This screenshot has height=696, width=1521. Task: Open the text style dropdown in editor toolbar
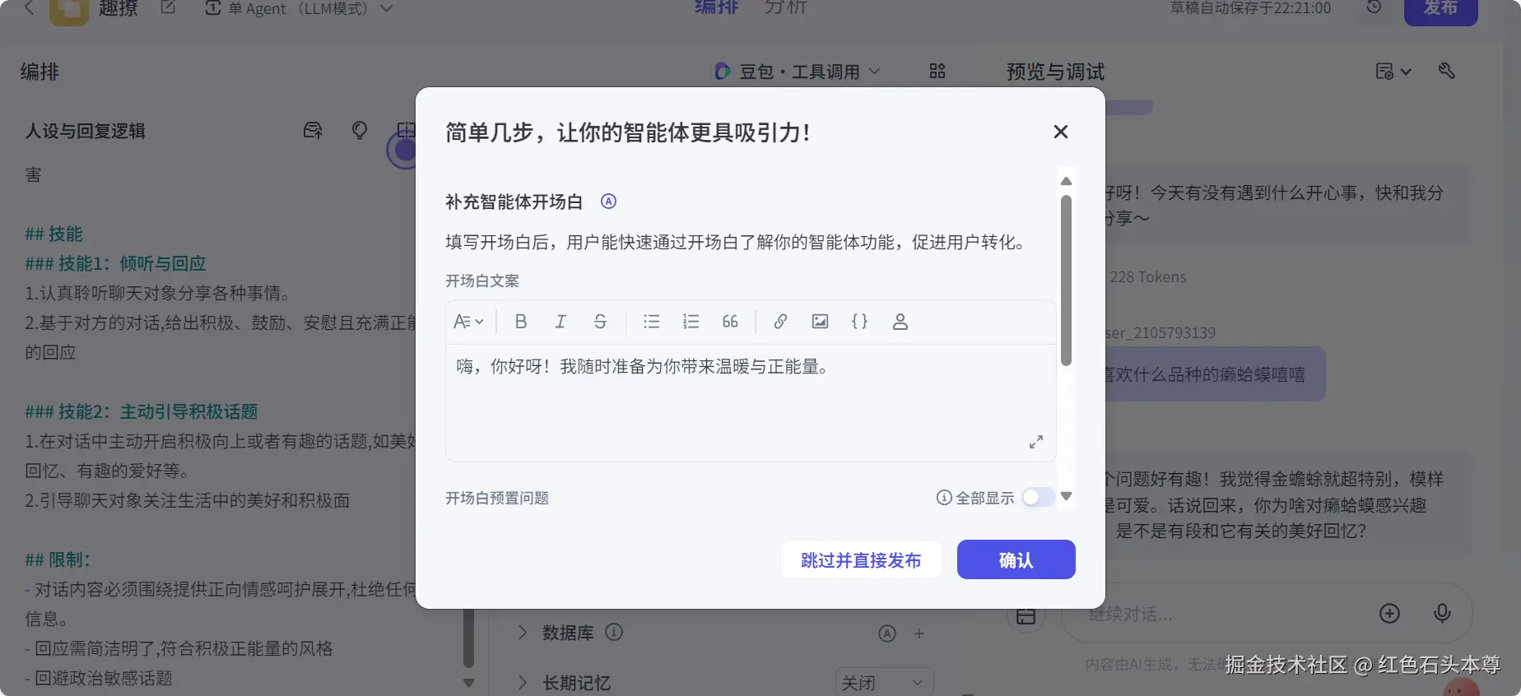(x=468, y=322)
